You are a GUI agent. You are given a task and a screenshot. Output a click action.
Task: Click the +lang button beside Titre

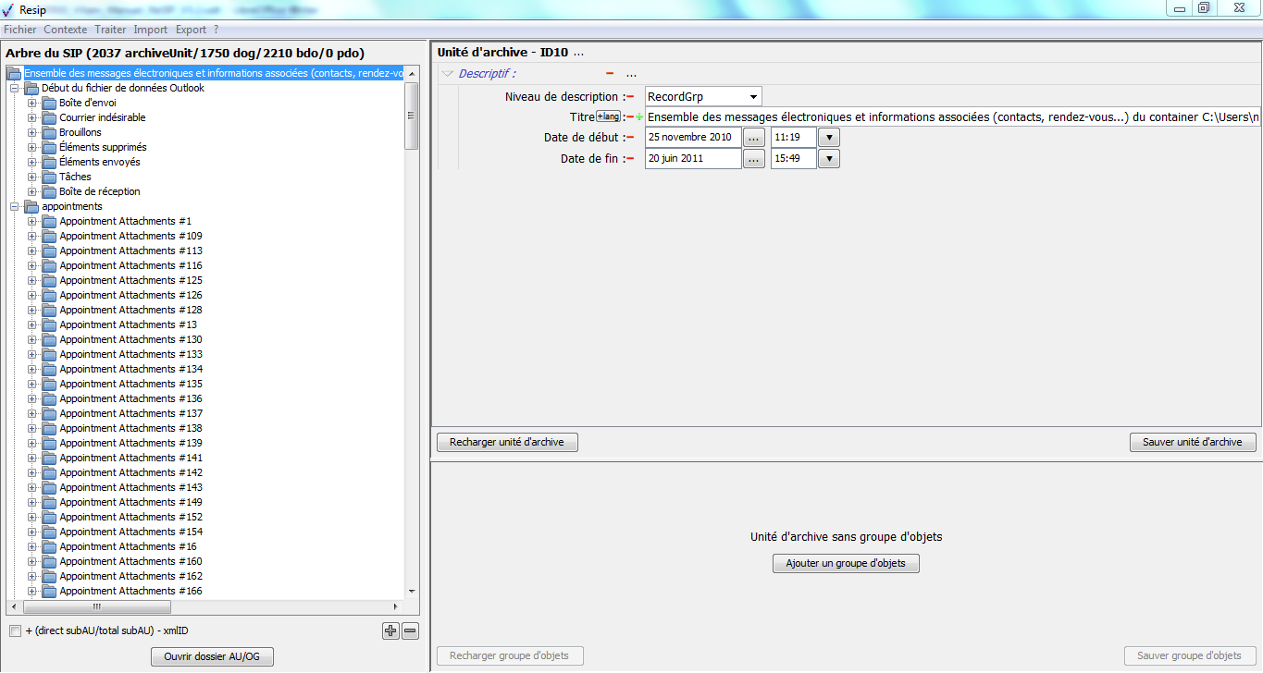click(608, 116)
